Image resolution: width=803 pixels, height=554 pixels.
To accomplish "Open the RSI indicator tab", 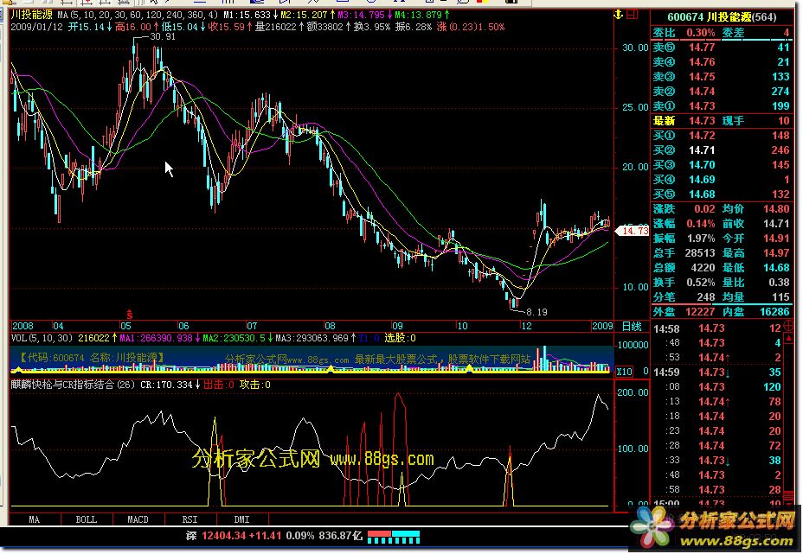I will [190, 519].
